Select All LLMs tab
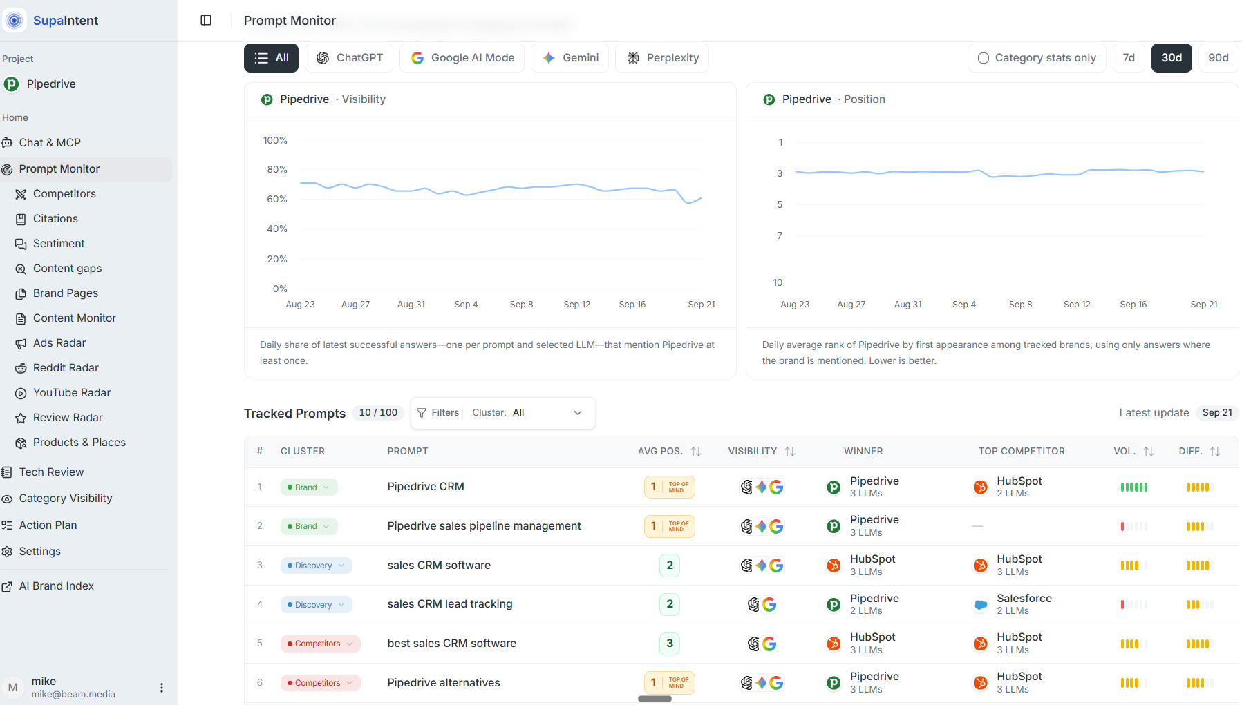The height and width of the screenshot is (705, 1242). pos(271,58)
